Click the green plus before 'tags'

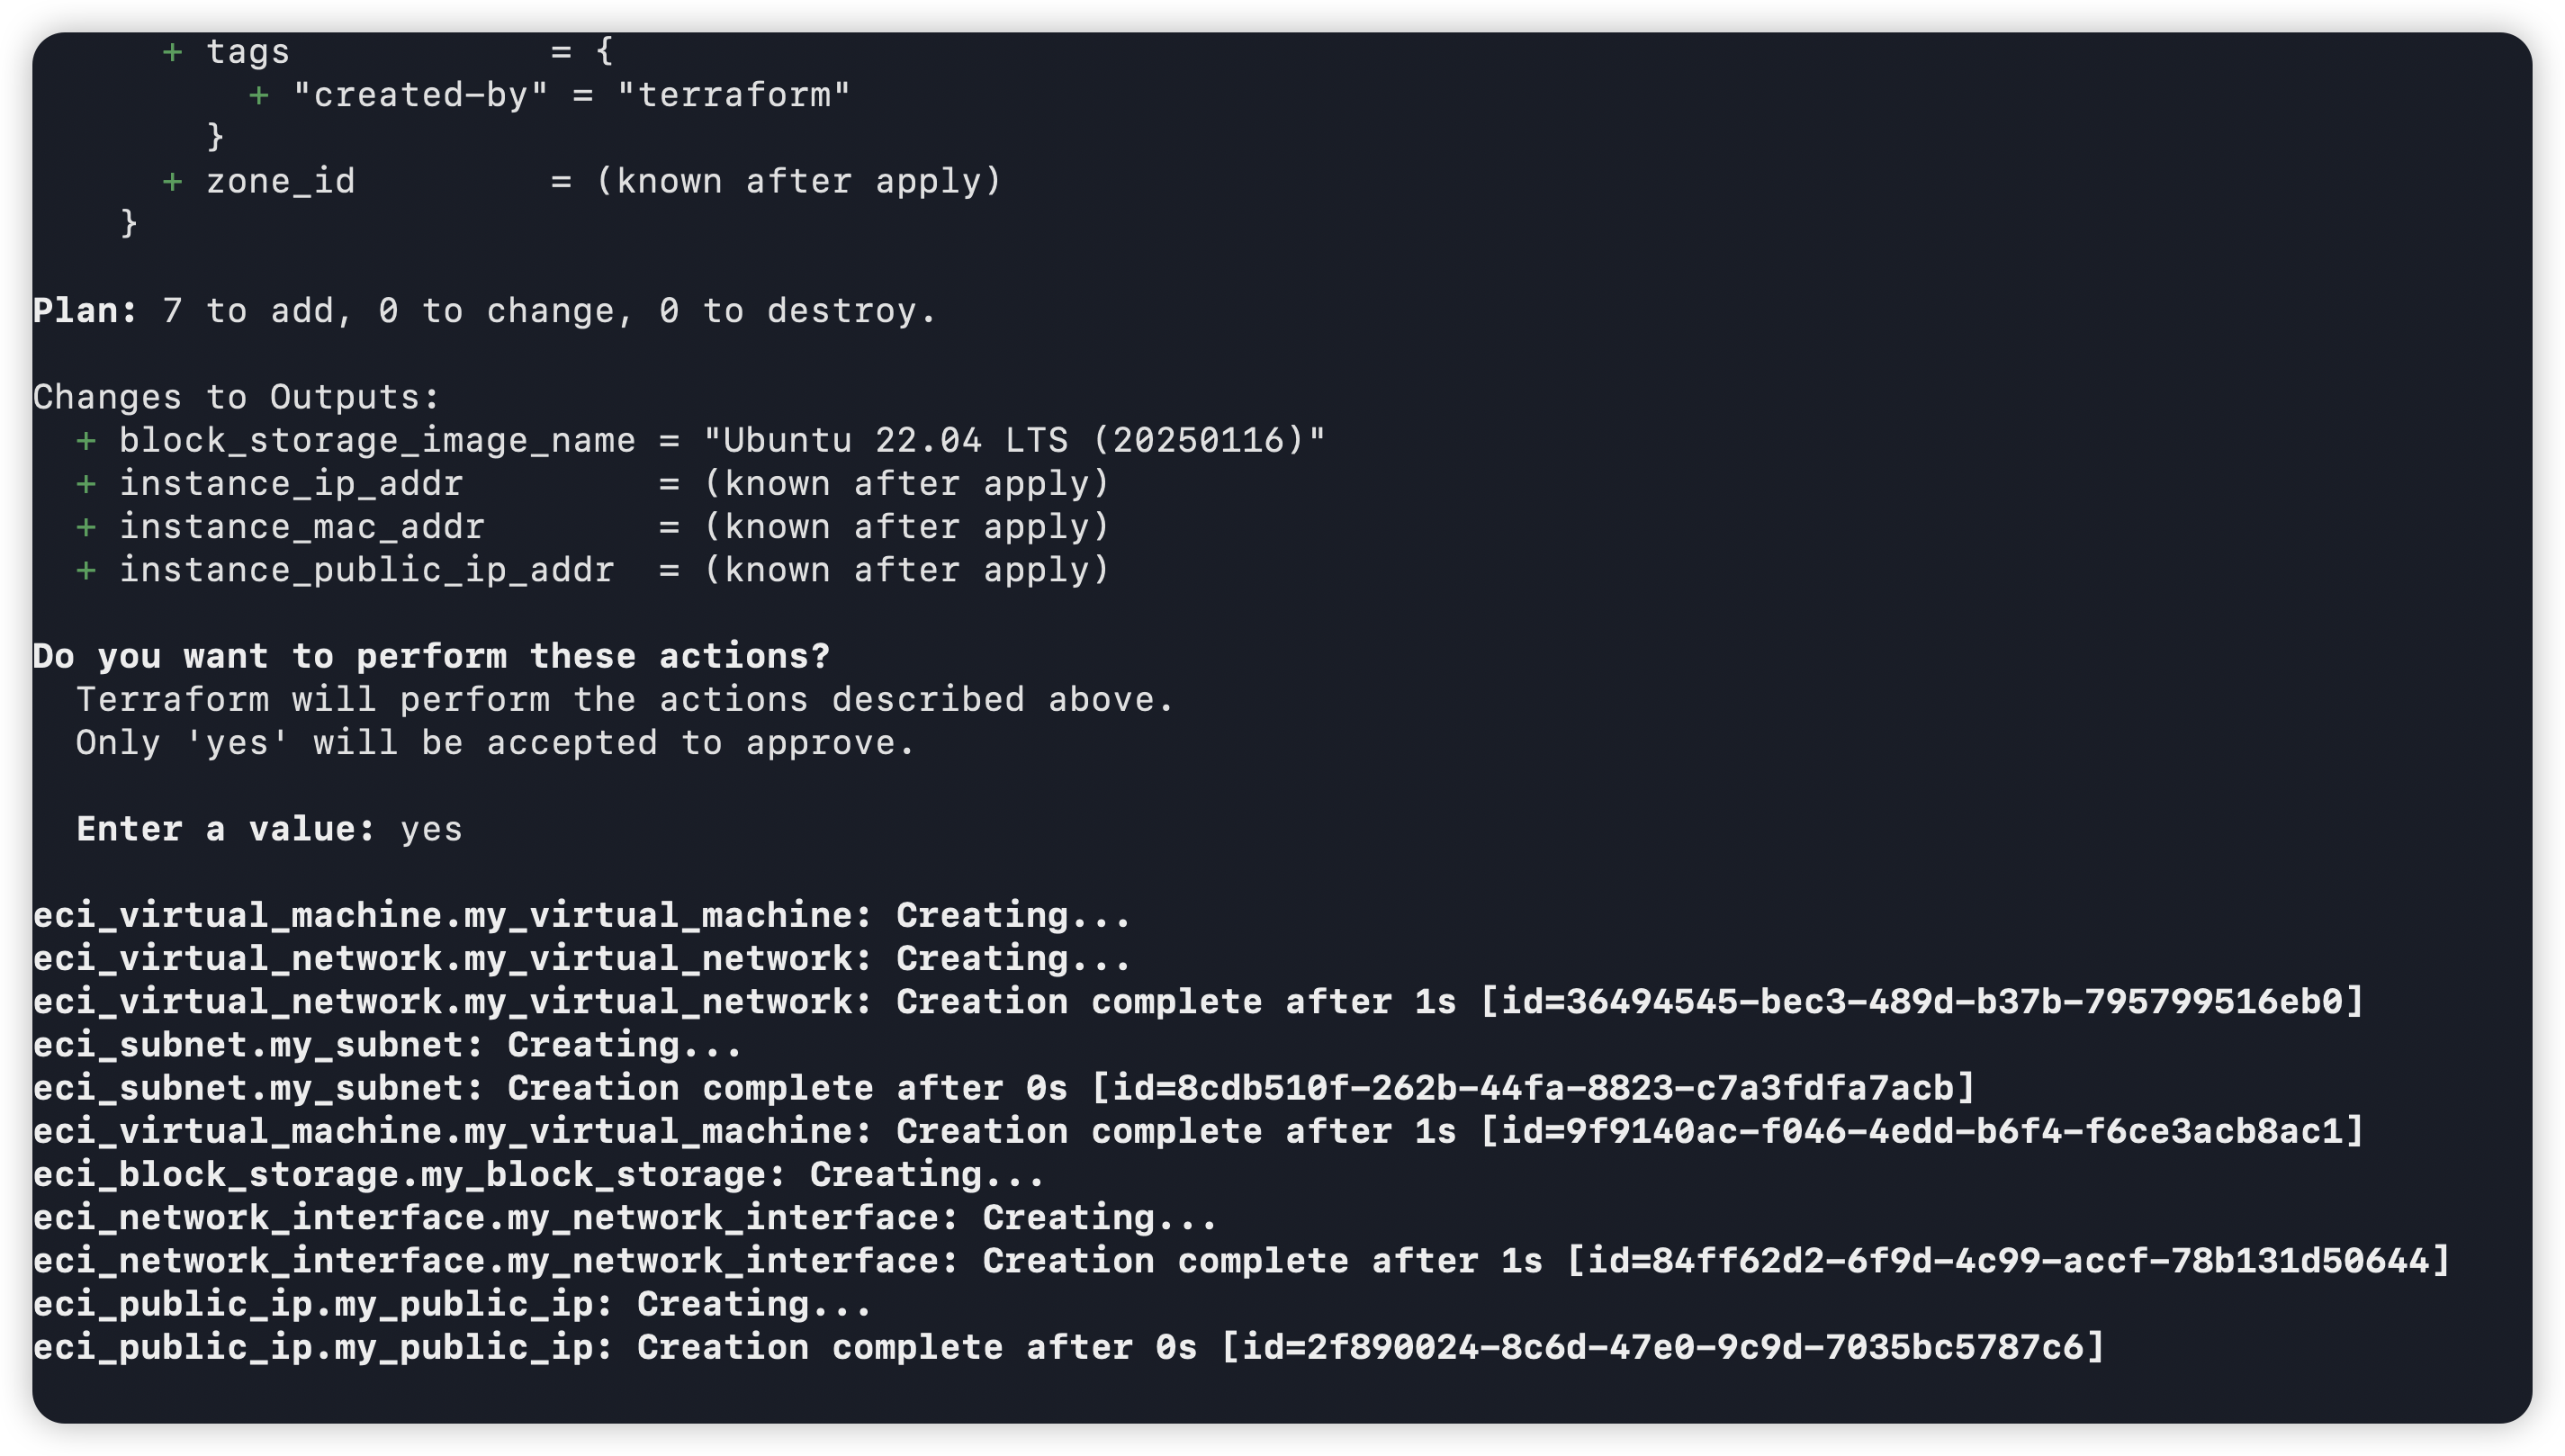click(x=172, y=52)
